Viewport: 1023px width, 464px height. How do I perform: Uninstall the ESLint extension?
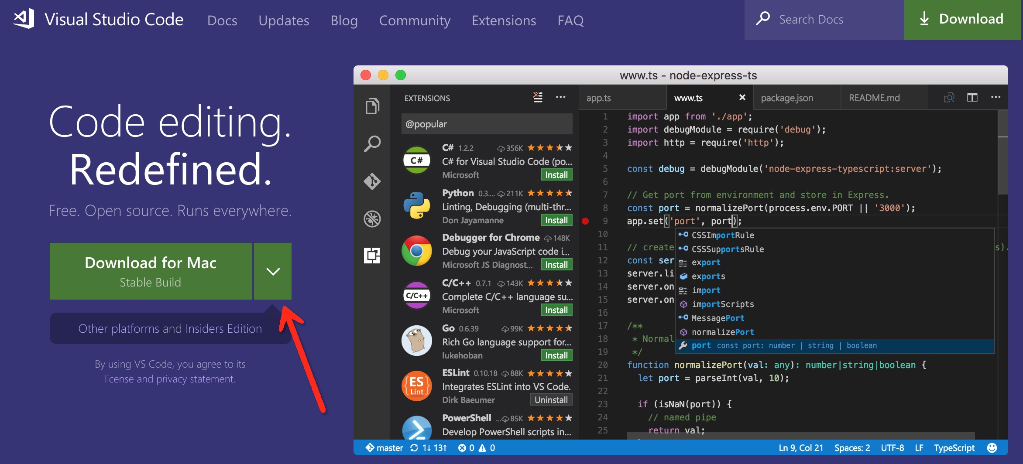[x=551, y=400]
